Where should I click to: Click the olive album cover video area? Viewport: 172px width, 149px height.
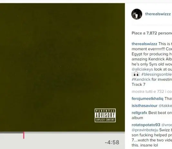[x=62, y=67]
